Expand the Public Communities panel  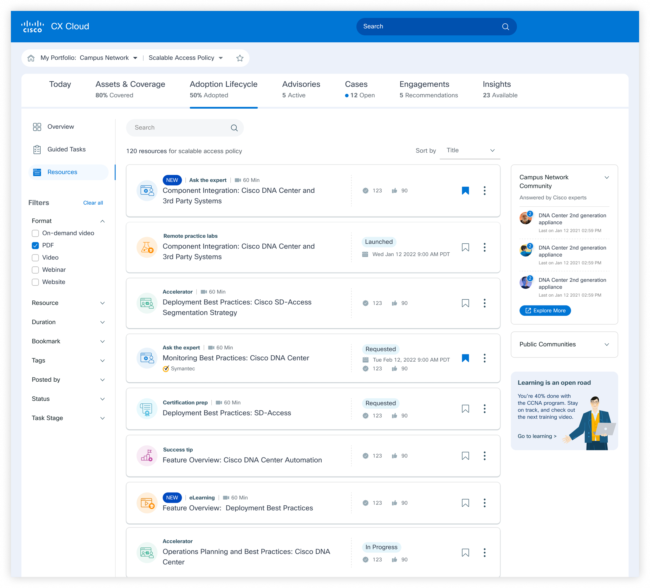coord(607,345)
